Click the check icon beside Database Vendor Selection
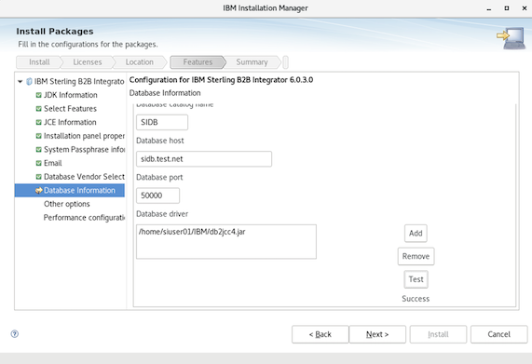Viewport: 532px width, 364px height. (39, 177)
